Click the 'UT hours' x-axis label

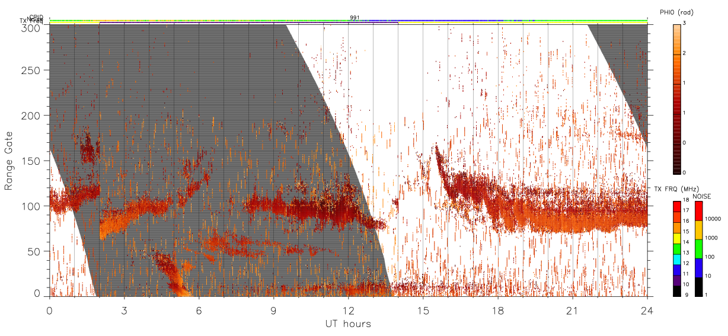(348, 324)
